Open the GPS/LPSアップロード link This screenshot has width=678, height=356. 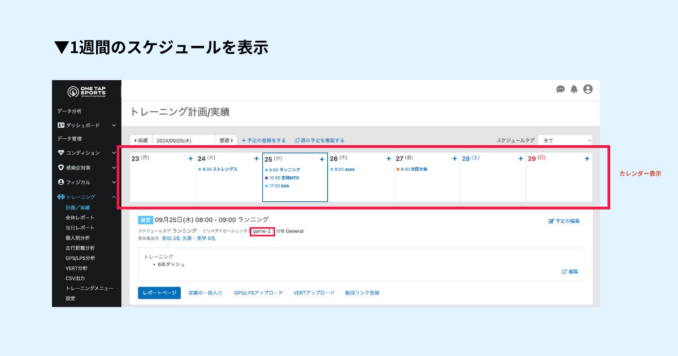coord(259,293)
